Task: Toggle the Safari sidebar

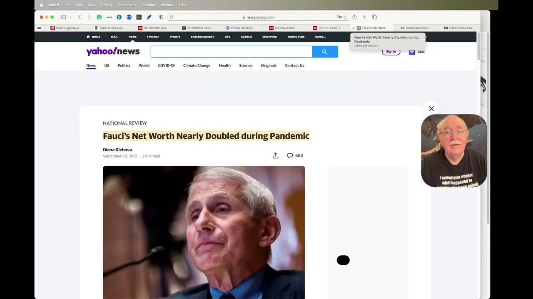Action: point(63,17)
